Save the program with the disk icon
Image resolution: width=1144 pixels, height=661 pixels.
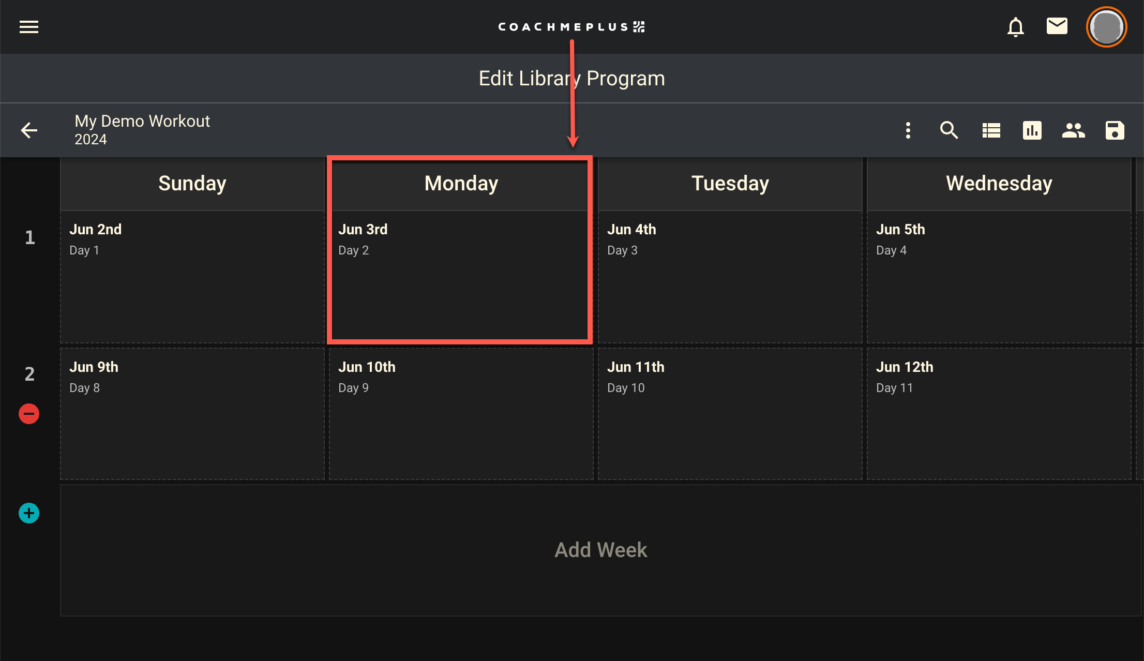(1115, 130)
